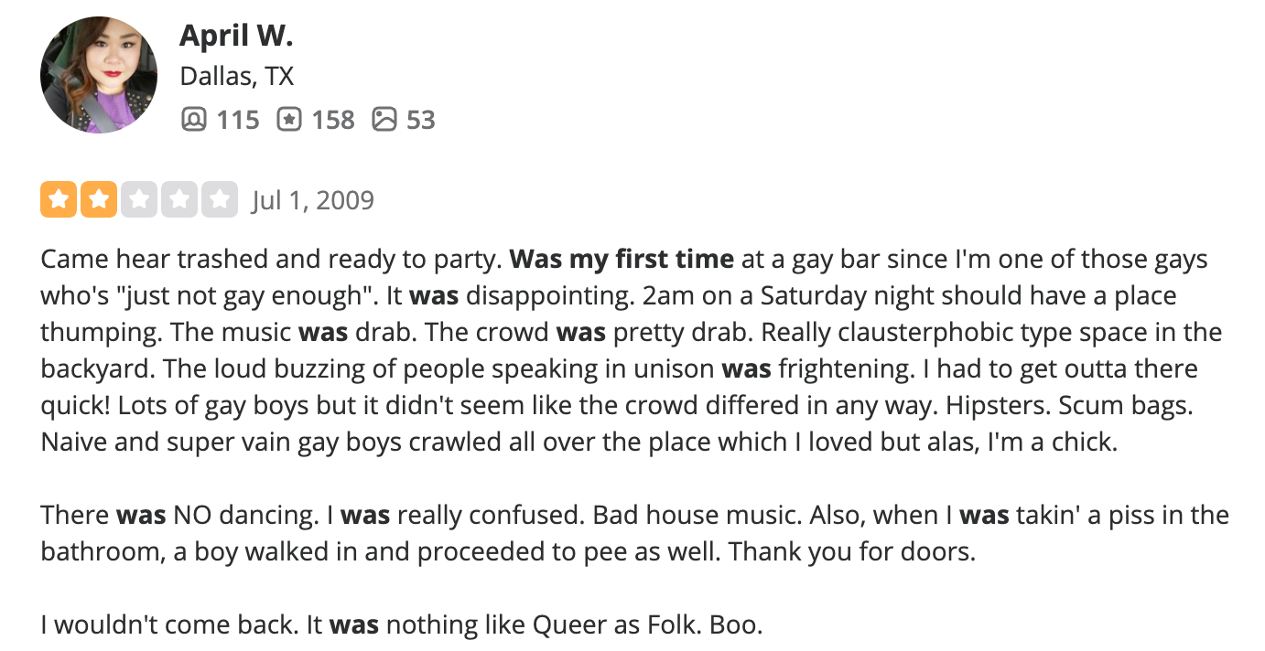This screenshot has height=651, width=1265.
Task: Click the second orange rating star
Action: (99, 199)
